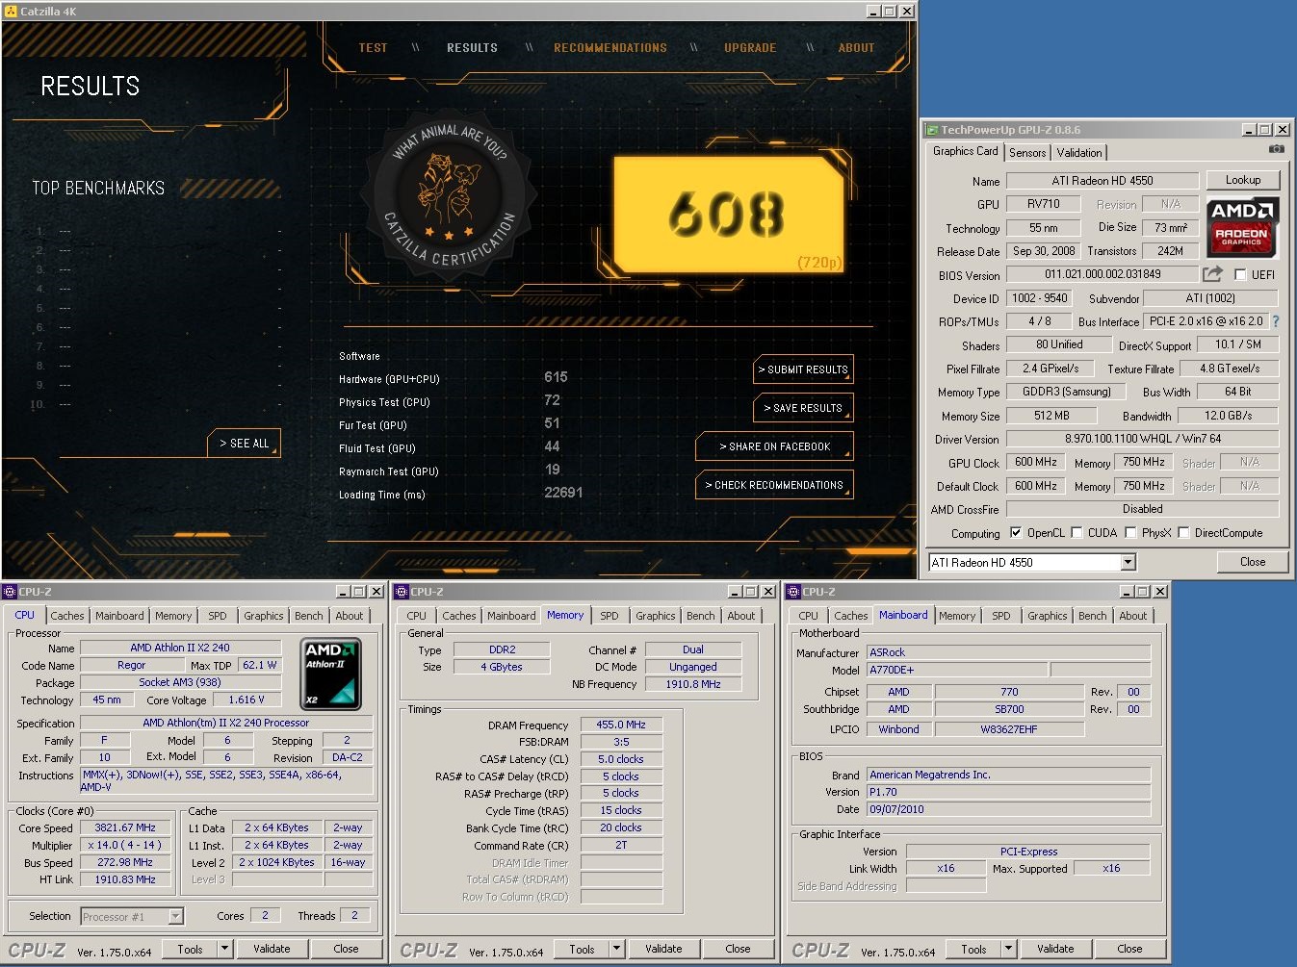Toggle the UEFI checkbox in GPU-Z
The height and width of the screenshot is (967, 1297).
tap(1240, 274)
